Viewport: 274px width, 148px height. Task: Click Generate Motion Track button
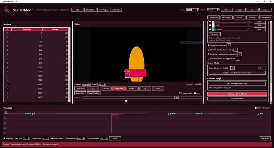pyautogui.click(x=237, y=94)
